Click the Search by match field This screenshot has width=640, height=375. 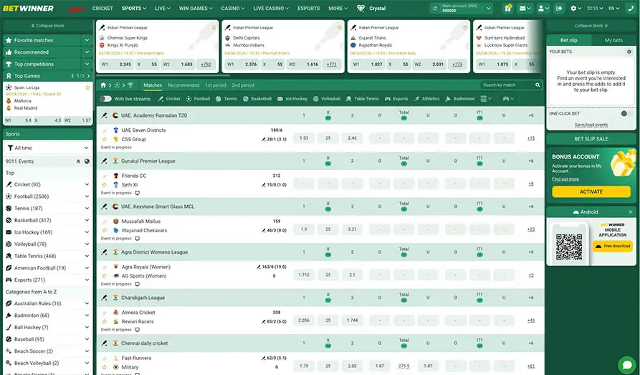click(507, 85)
